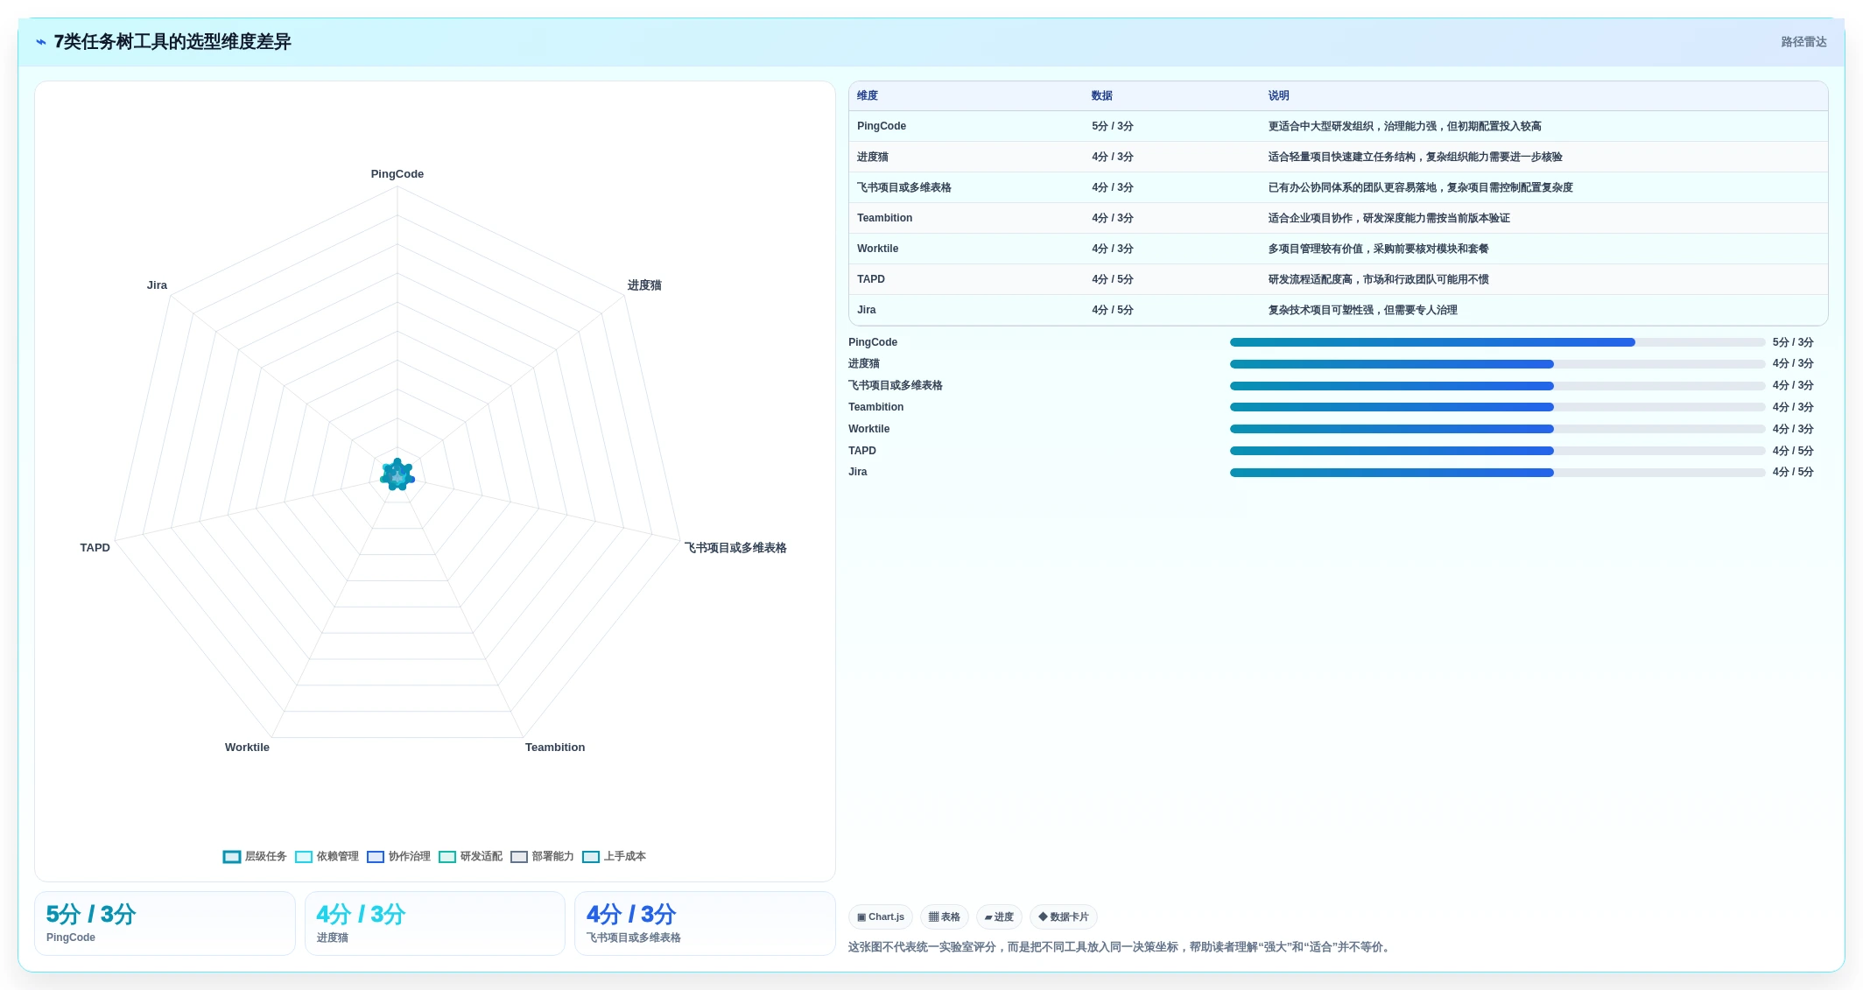Click the 进度猫 table row name
The width and height of the screenshot is (1863, 990).
873,157
